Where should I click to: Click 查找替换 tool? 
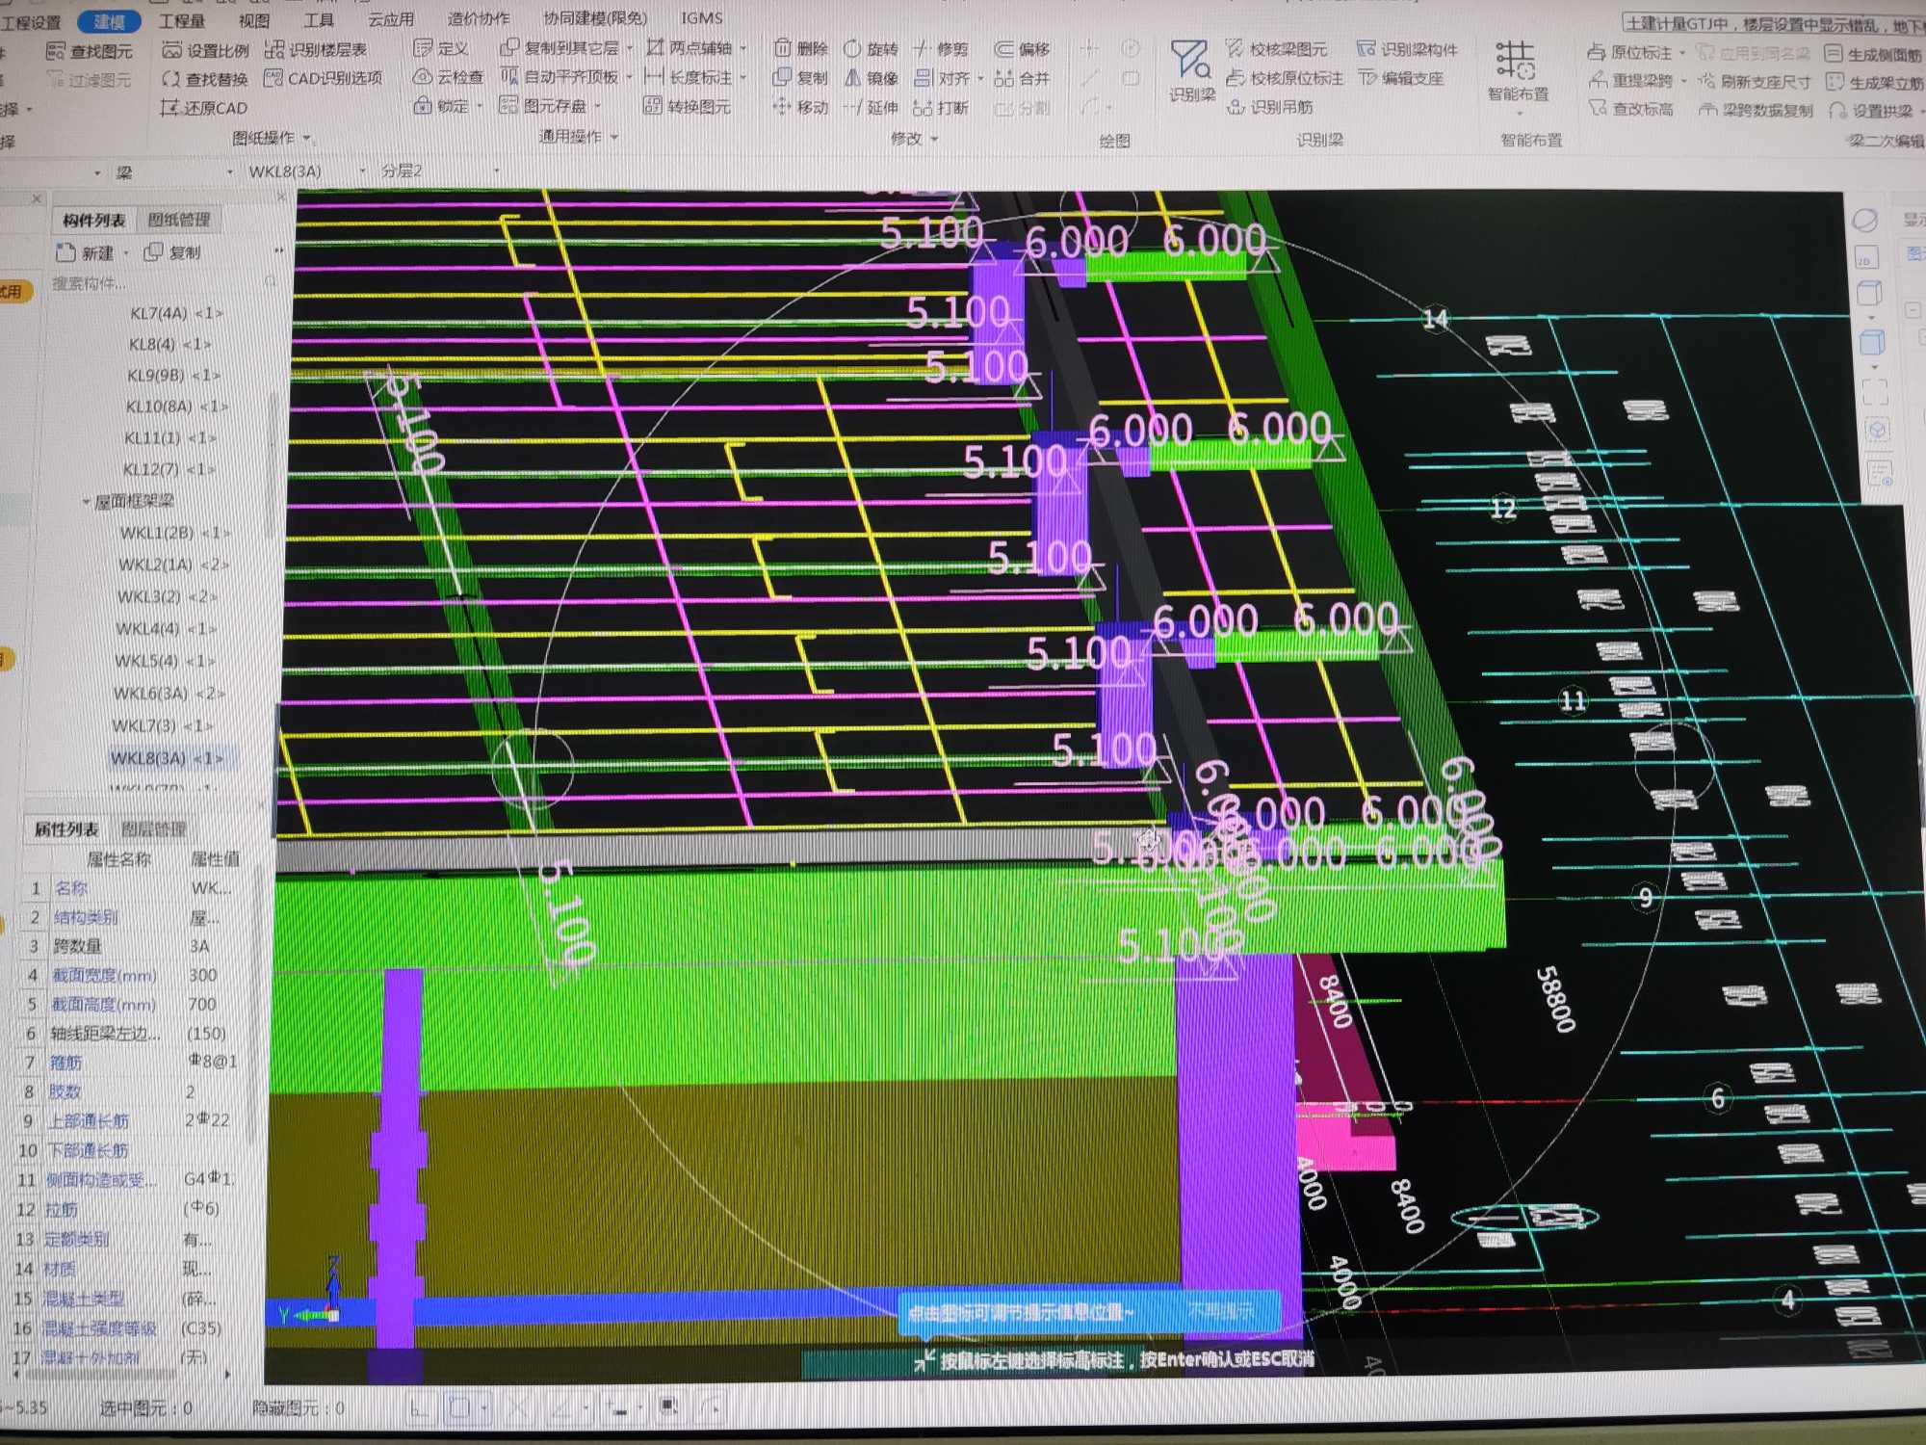205,79
